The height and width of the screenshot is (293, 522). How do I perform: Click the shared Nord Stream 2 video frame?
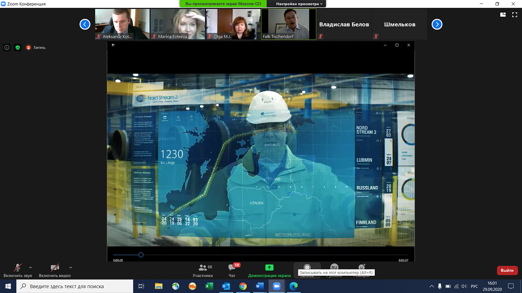click(x=261, y=160)
